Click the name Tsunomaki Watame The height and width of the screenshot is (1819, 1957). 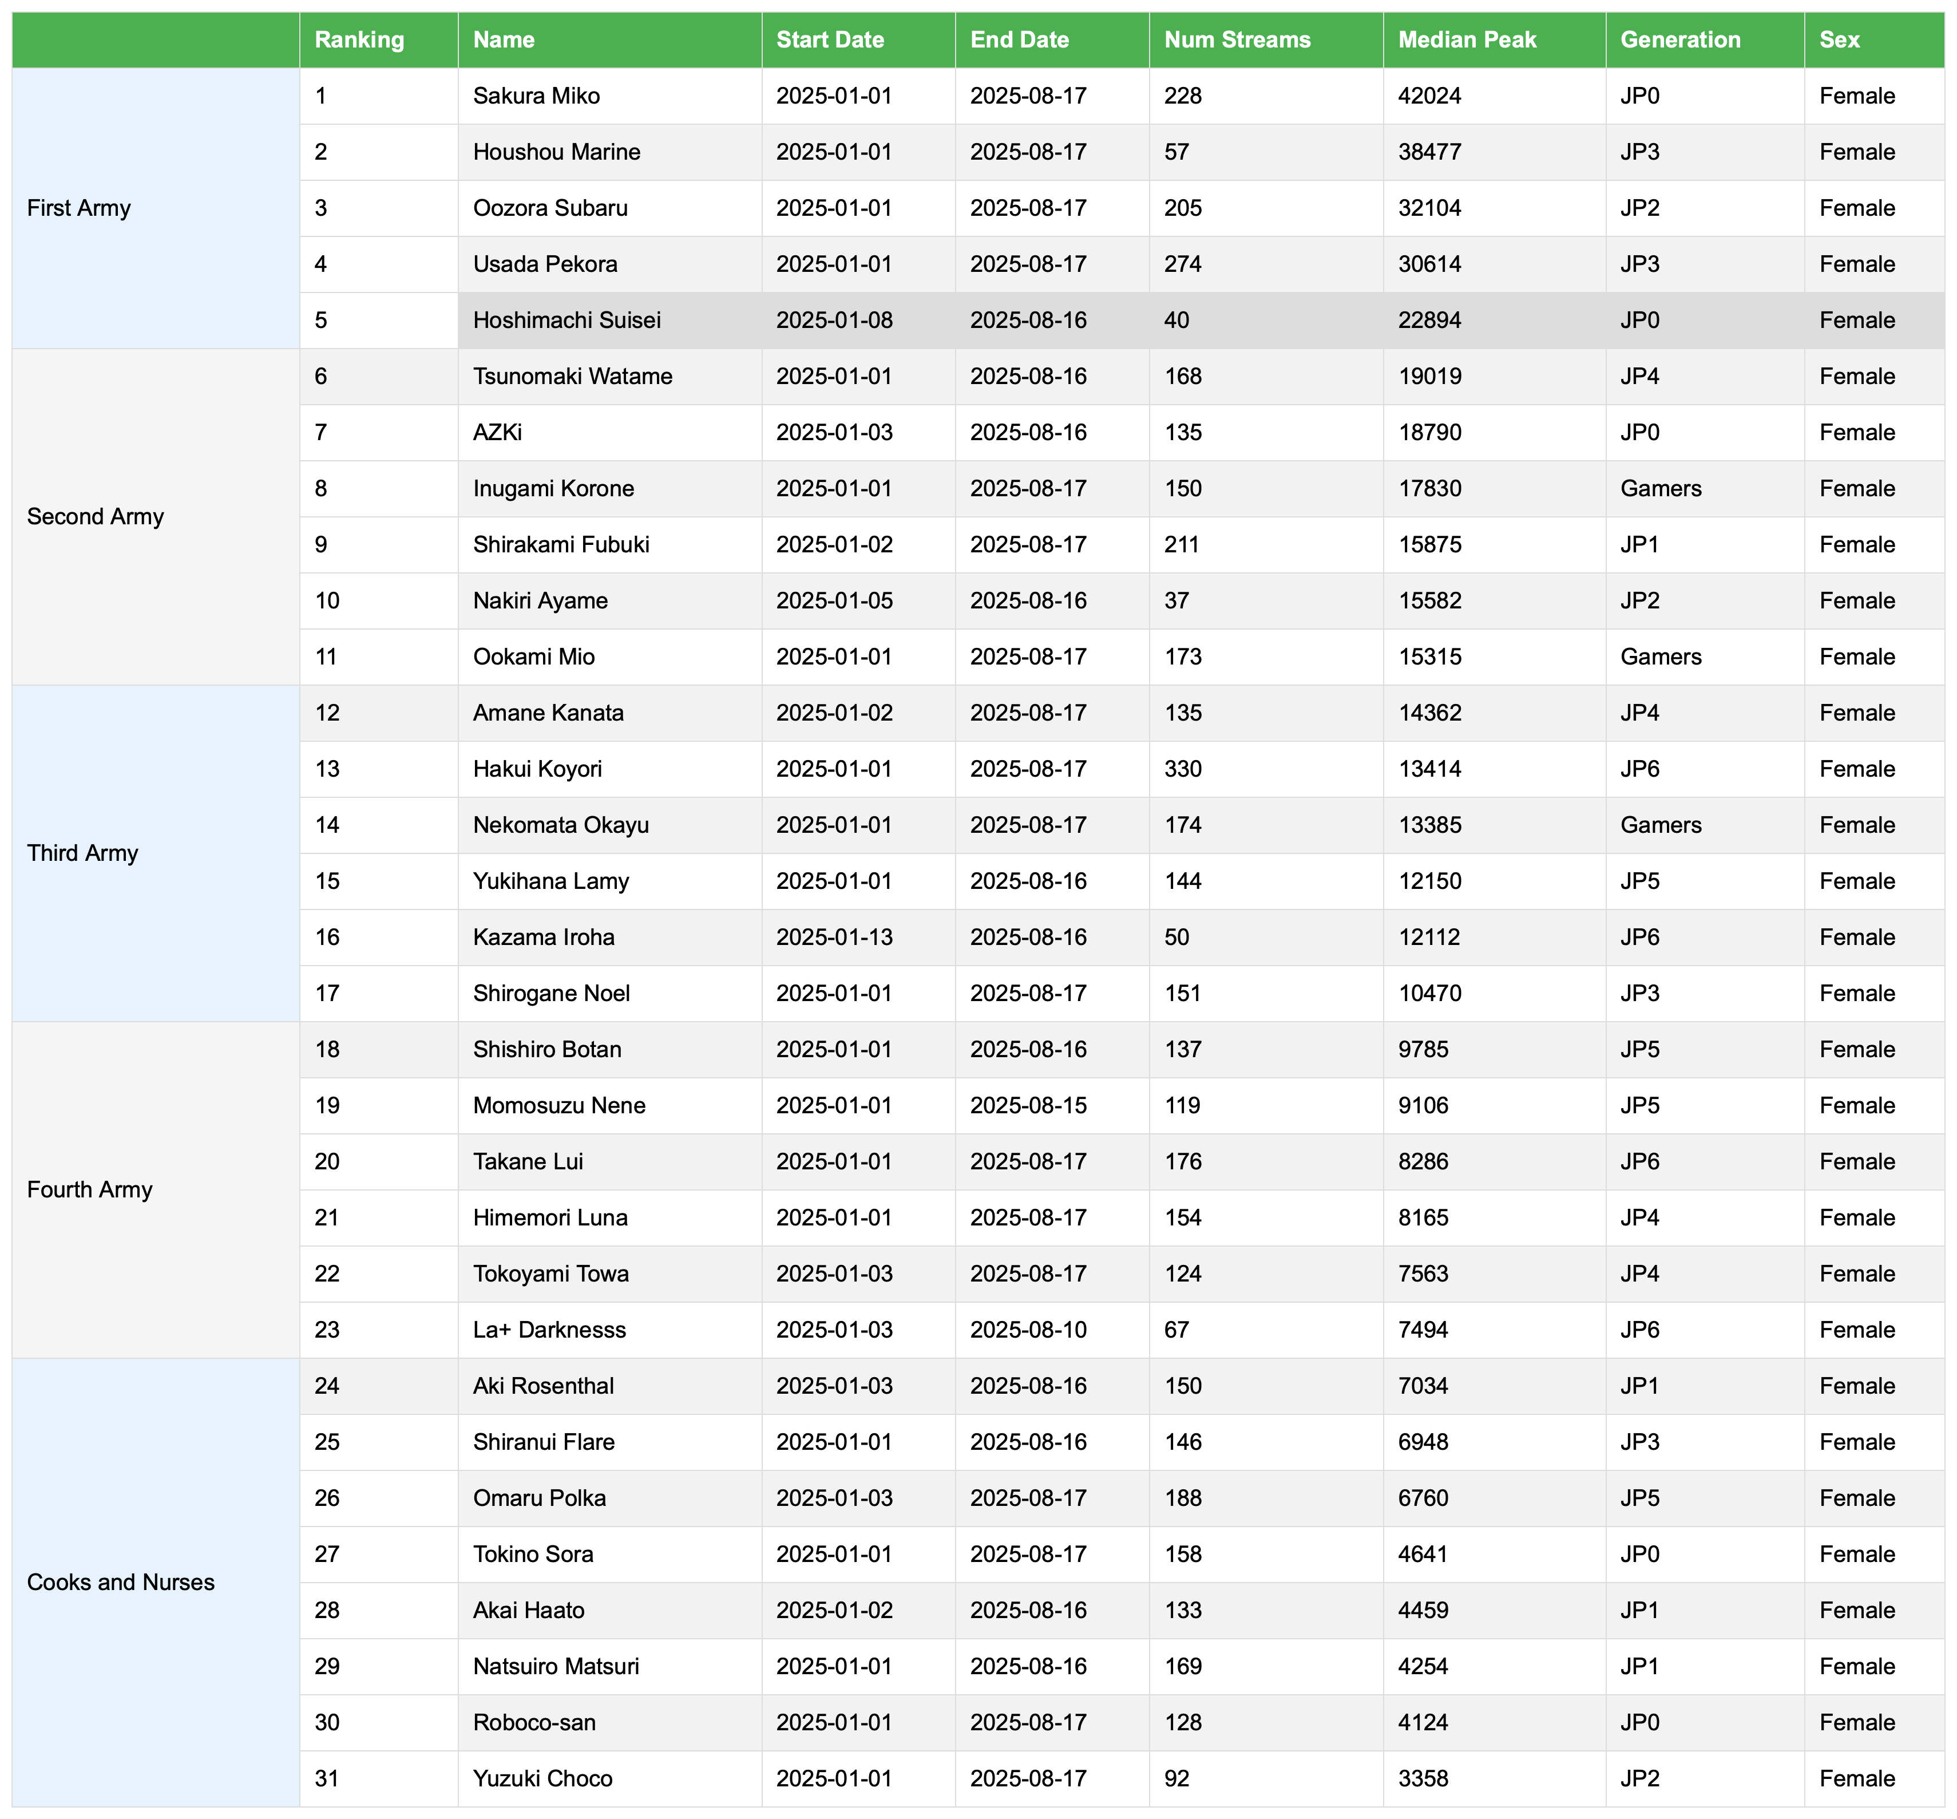tap(573, 376)
